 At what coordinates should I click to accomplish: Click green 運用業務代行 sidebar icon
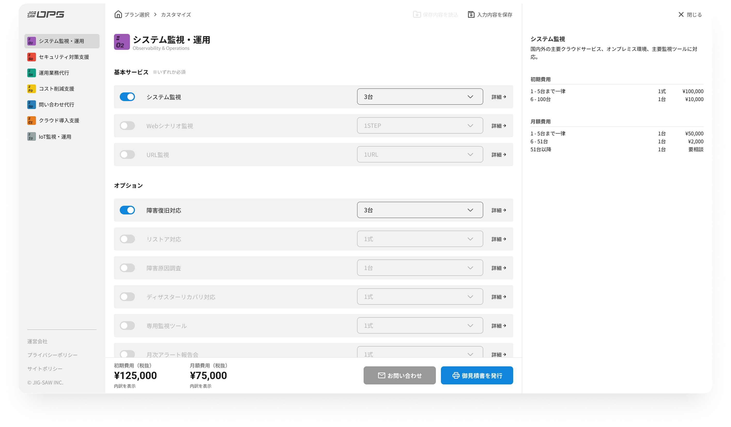click(x=31, y=73)
